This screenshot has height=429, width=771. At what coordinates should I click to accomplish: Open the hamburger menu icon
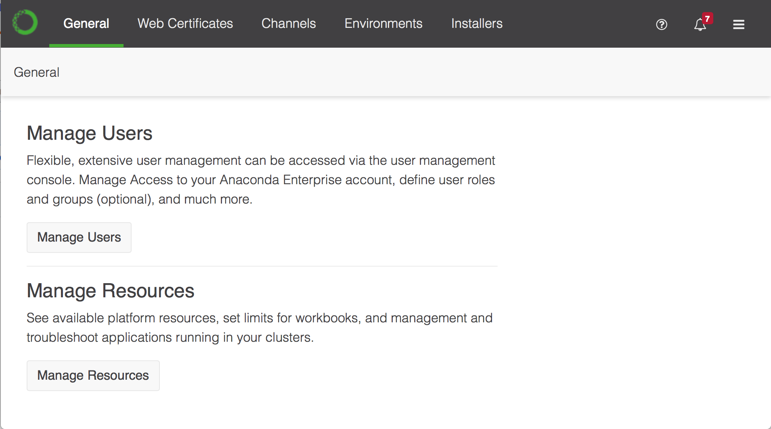(x=739, y=25)
